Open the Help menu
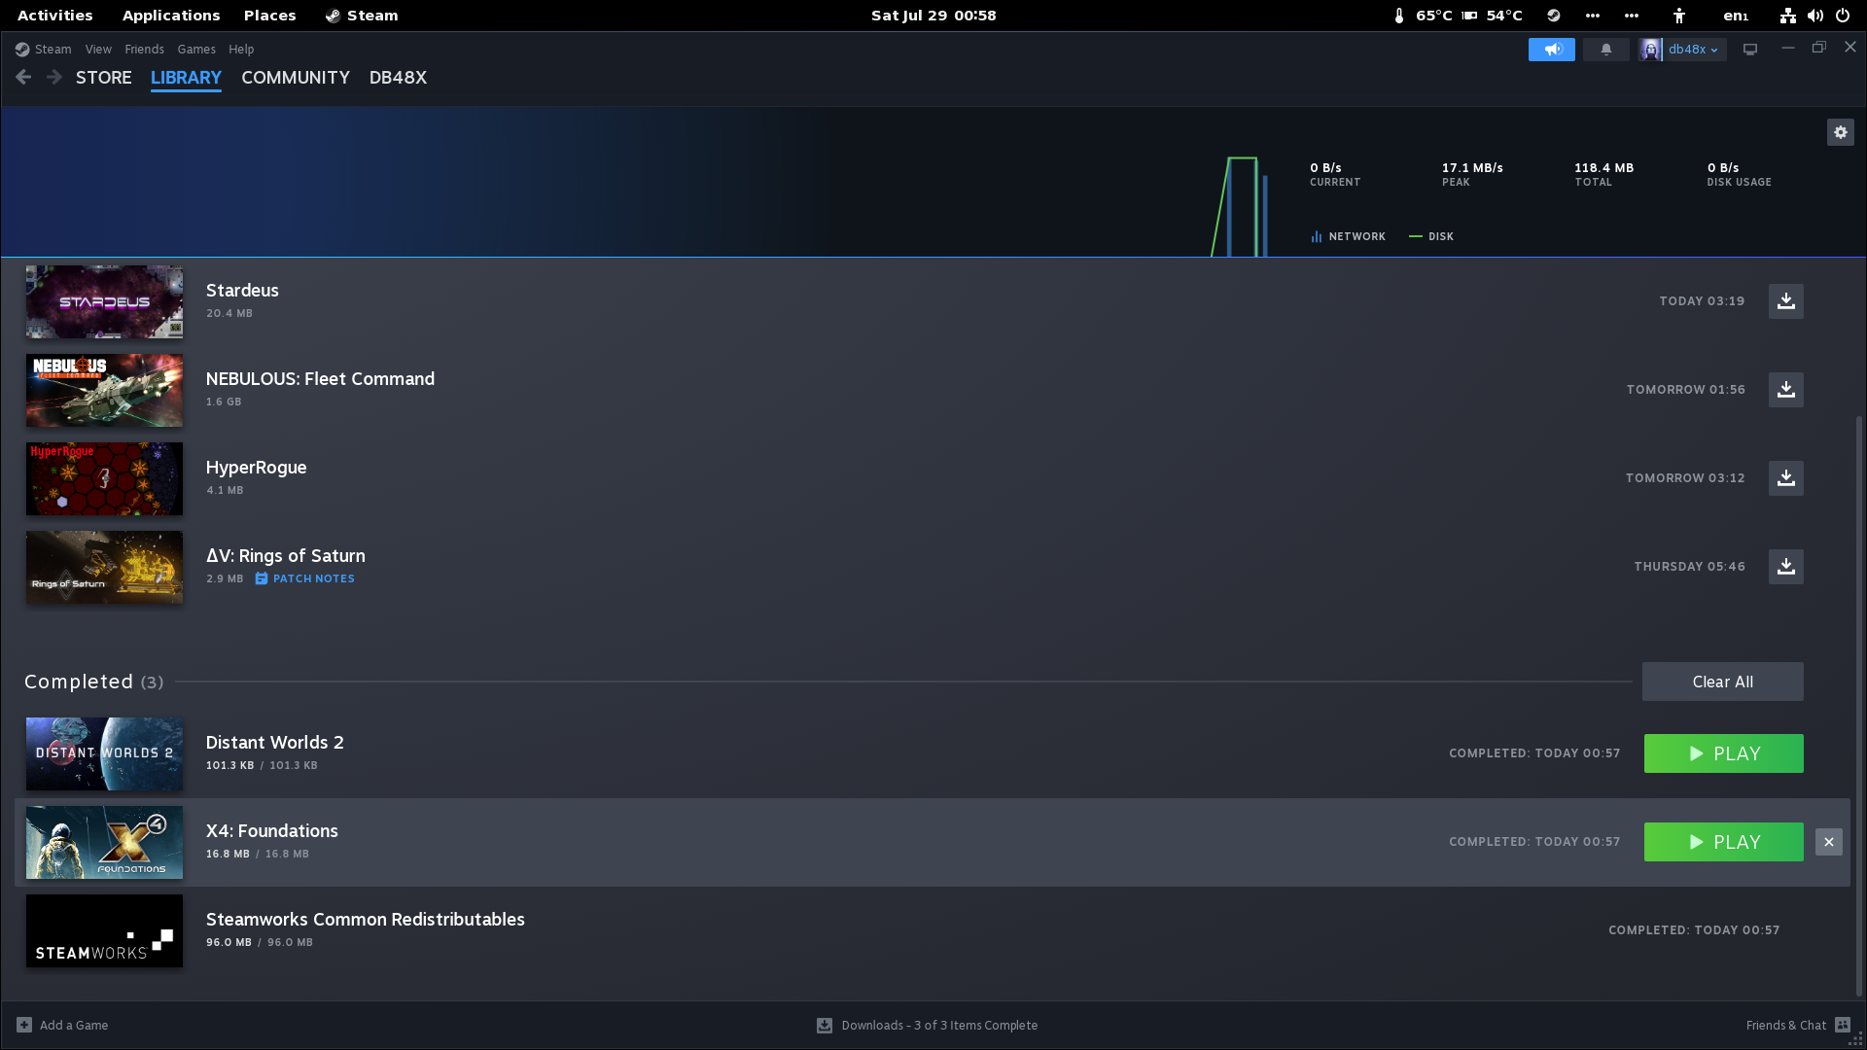Viewport: 1867px width, 1050px height. coord(241,50)
